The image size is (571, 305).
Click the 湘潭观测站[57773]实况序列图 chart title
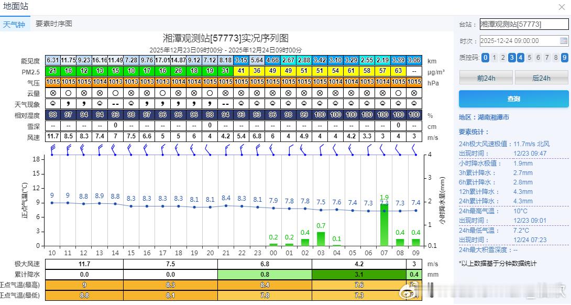coord(225,38)
